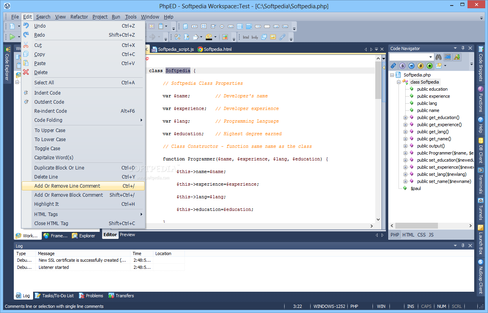Click the Time column header in Log

point(142,253)
